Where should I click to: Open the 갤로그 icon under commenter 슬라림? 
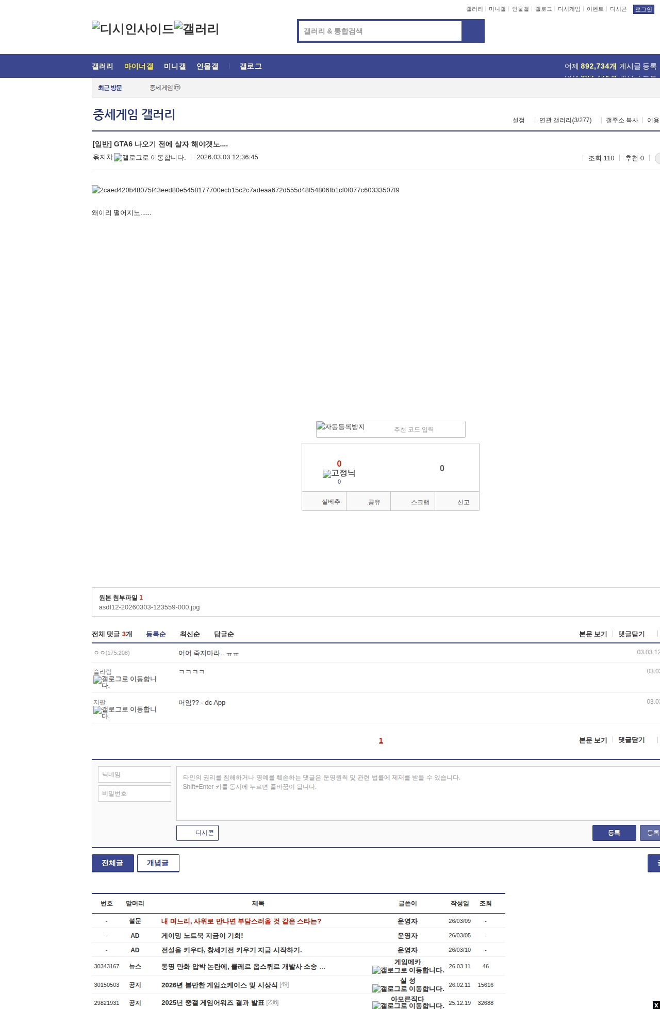coord(125,682)
